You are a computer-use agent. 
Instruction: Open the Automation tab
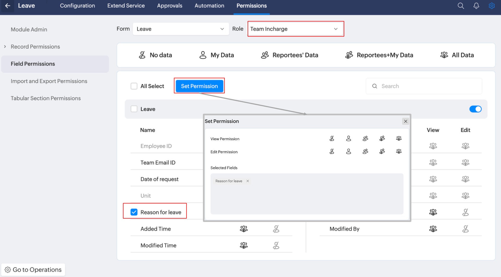(209, 6)
